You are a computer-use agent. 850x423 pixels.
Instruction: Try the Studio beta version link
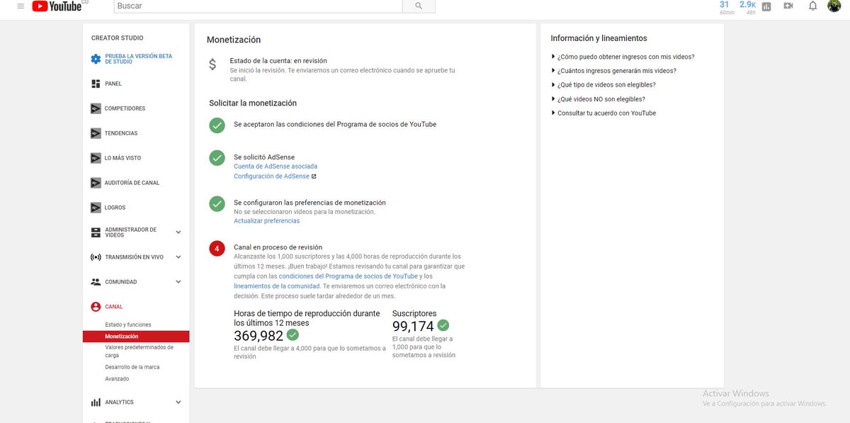point(139,59)
